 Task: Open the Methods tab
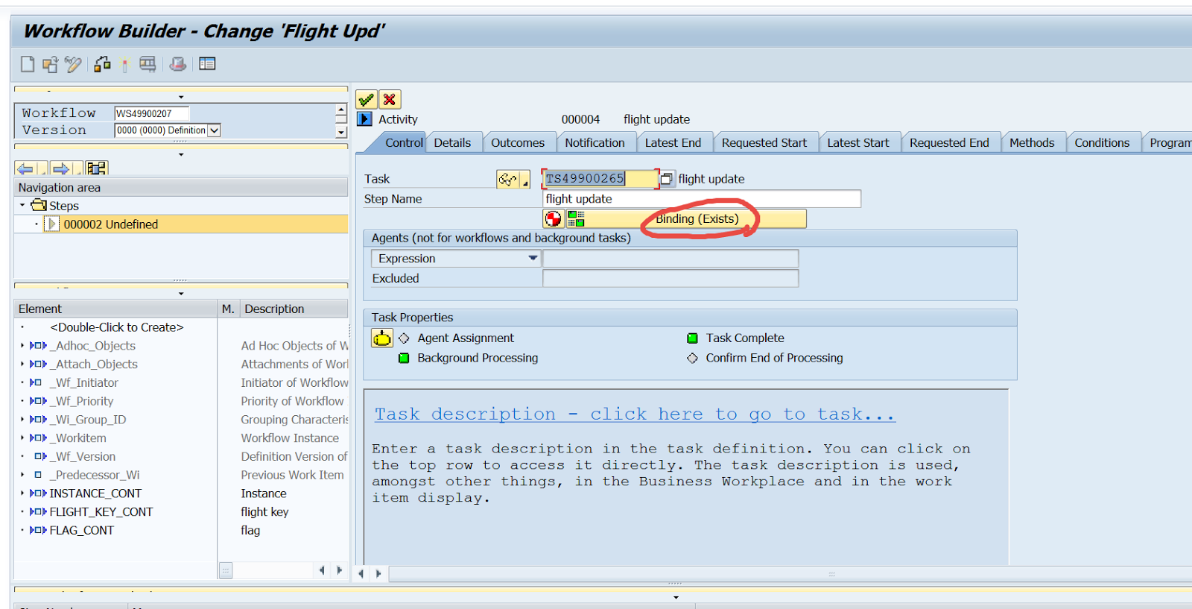(x=1032, y=143)
